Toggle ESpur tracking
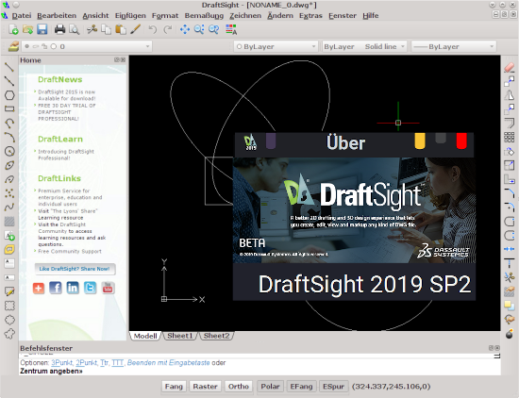Viewport: 519px width, 398px height. point(334,387)
